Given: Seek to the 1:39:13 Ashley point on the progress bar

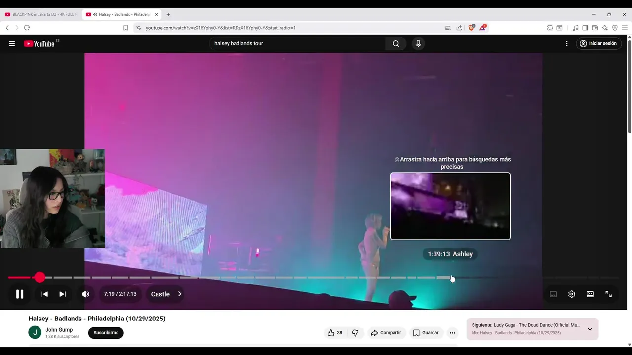Looking at the screenshot, I should [452, 278].
